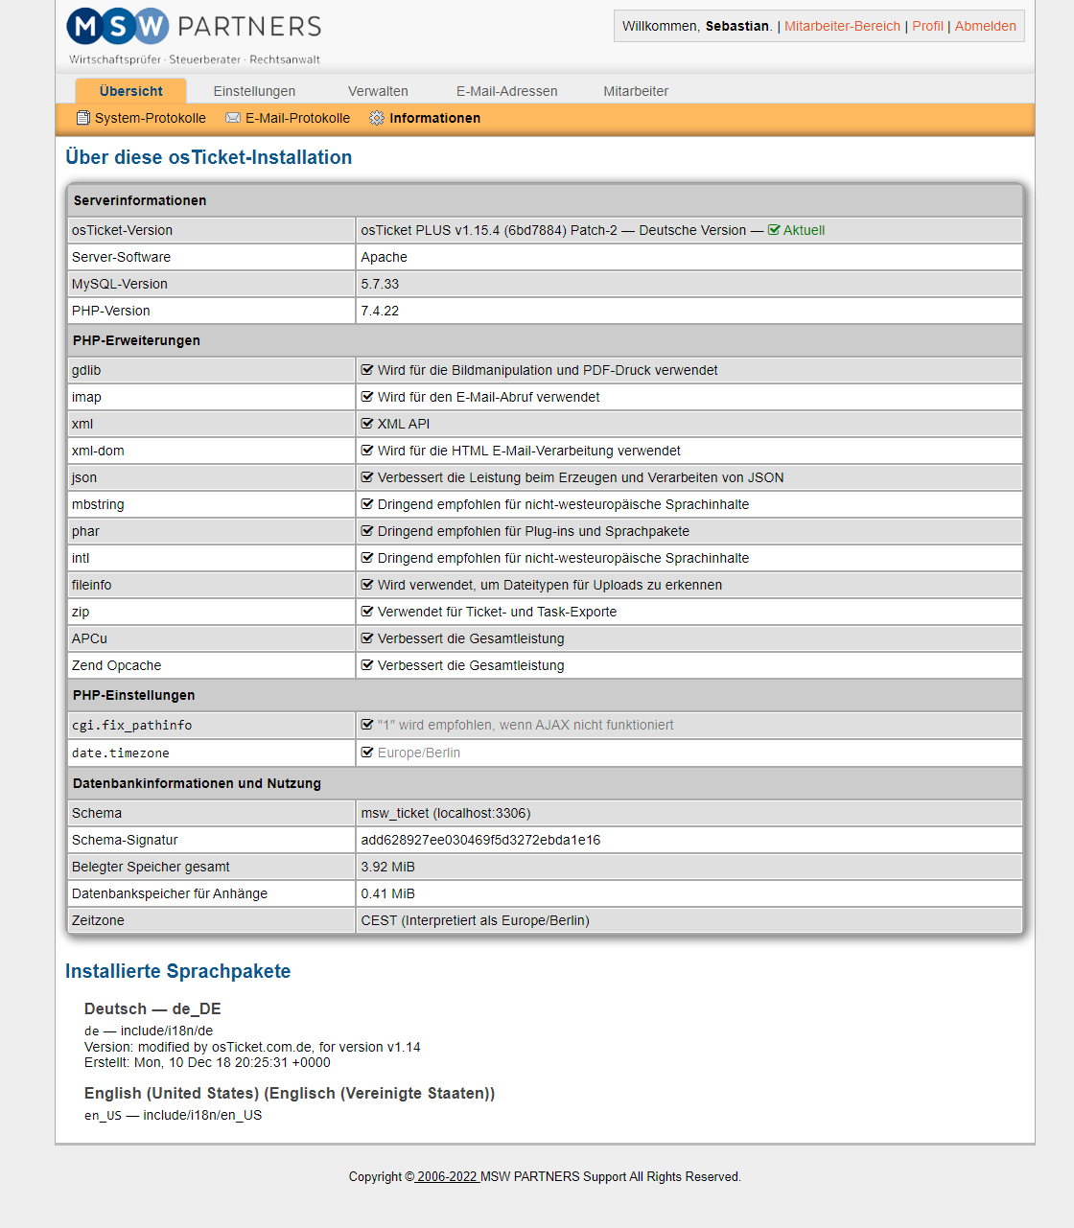The width and height of the screenshot is (1074, 1228).
Task: Click the check icon beside Europe/Berlin
Action: point(367,753)
